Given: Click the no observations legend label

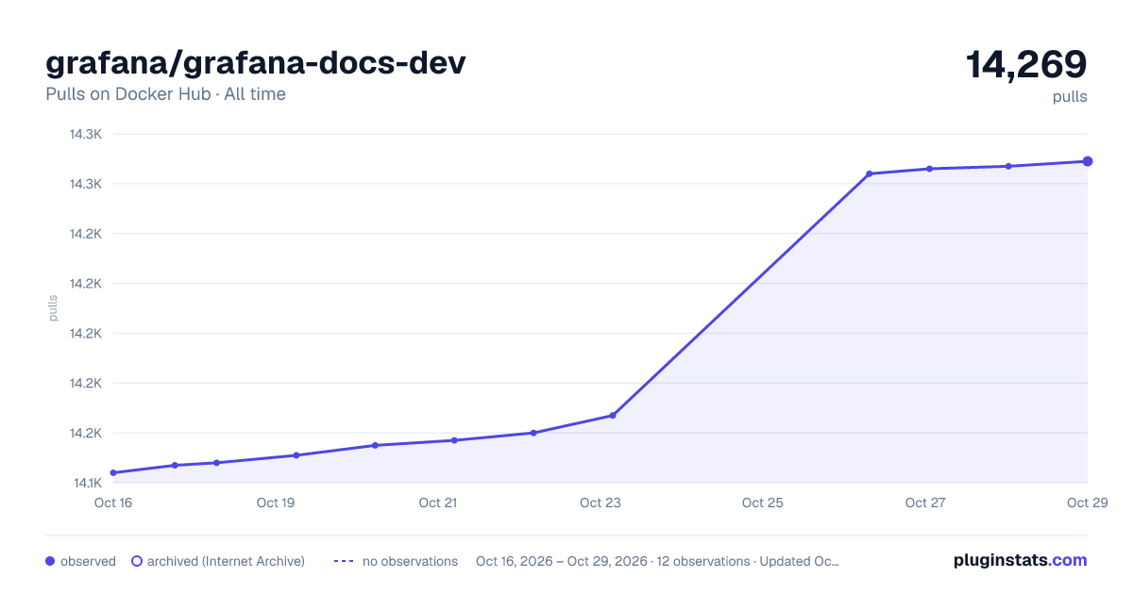Looking at the screenshot, I should [x=410, y=561].
